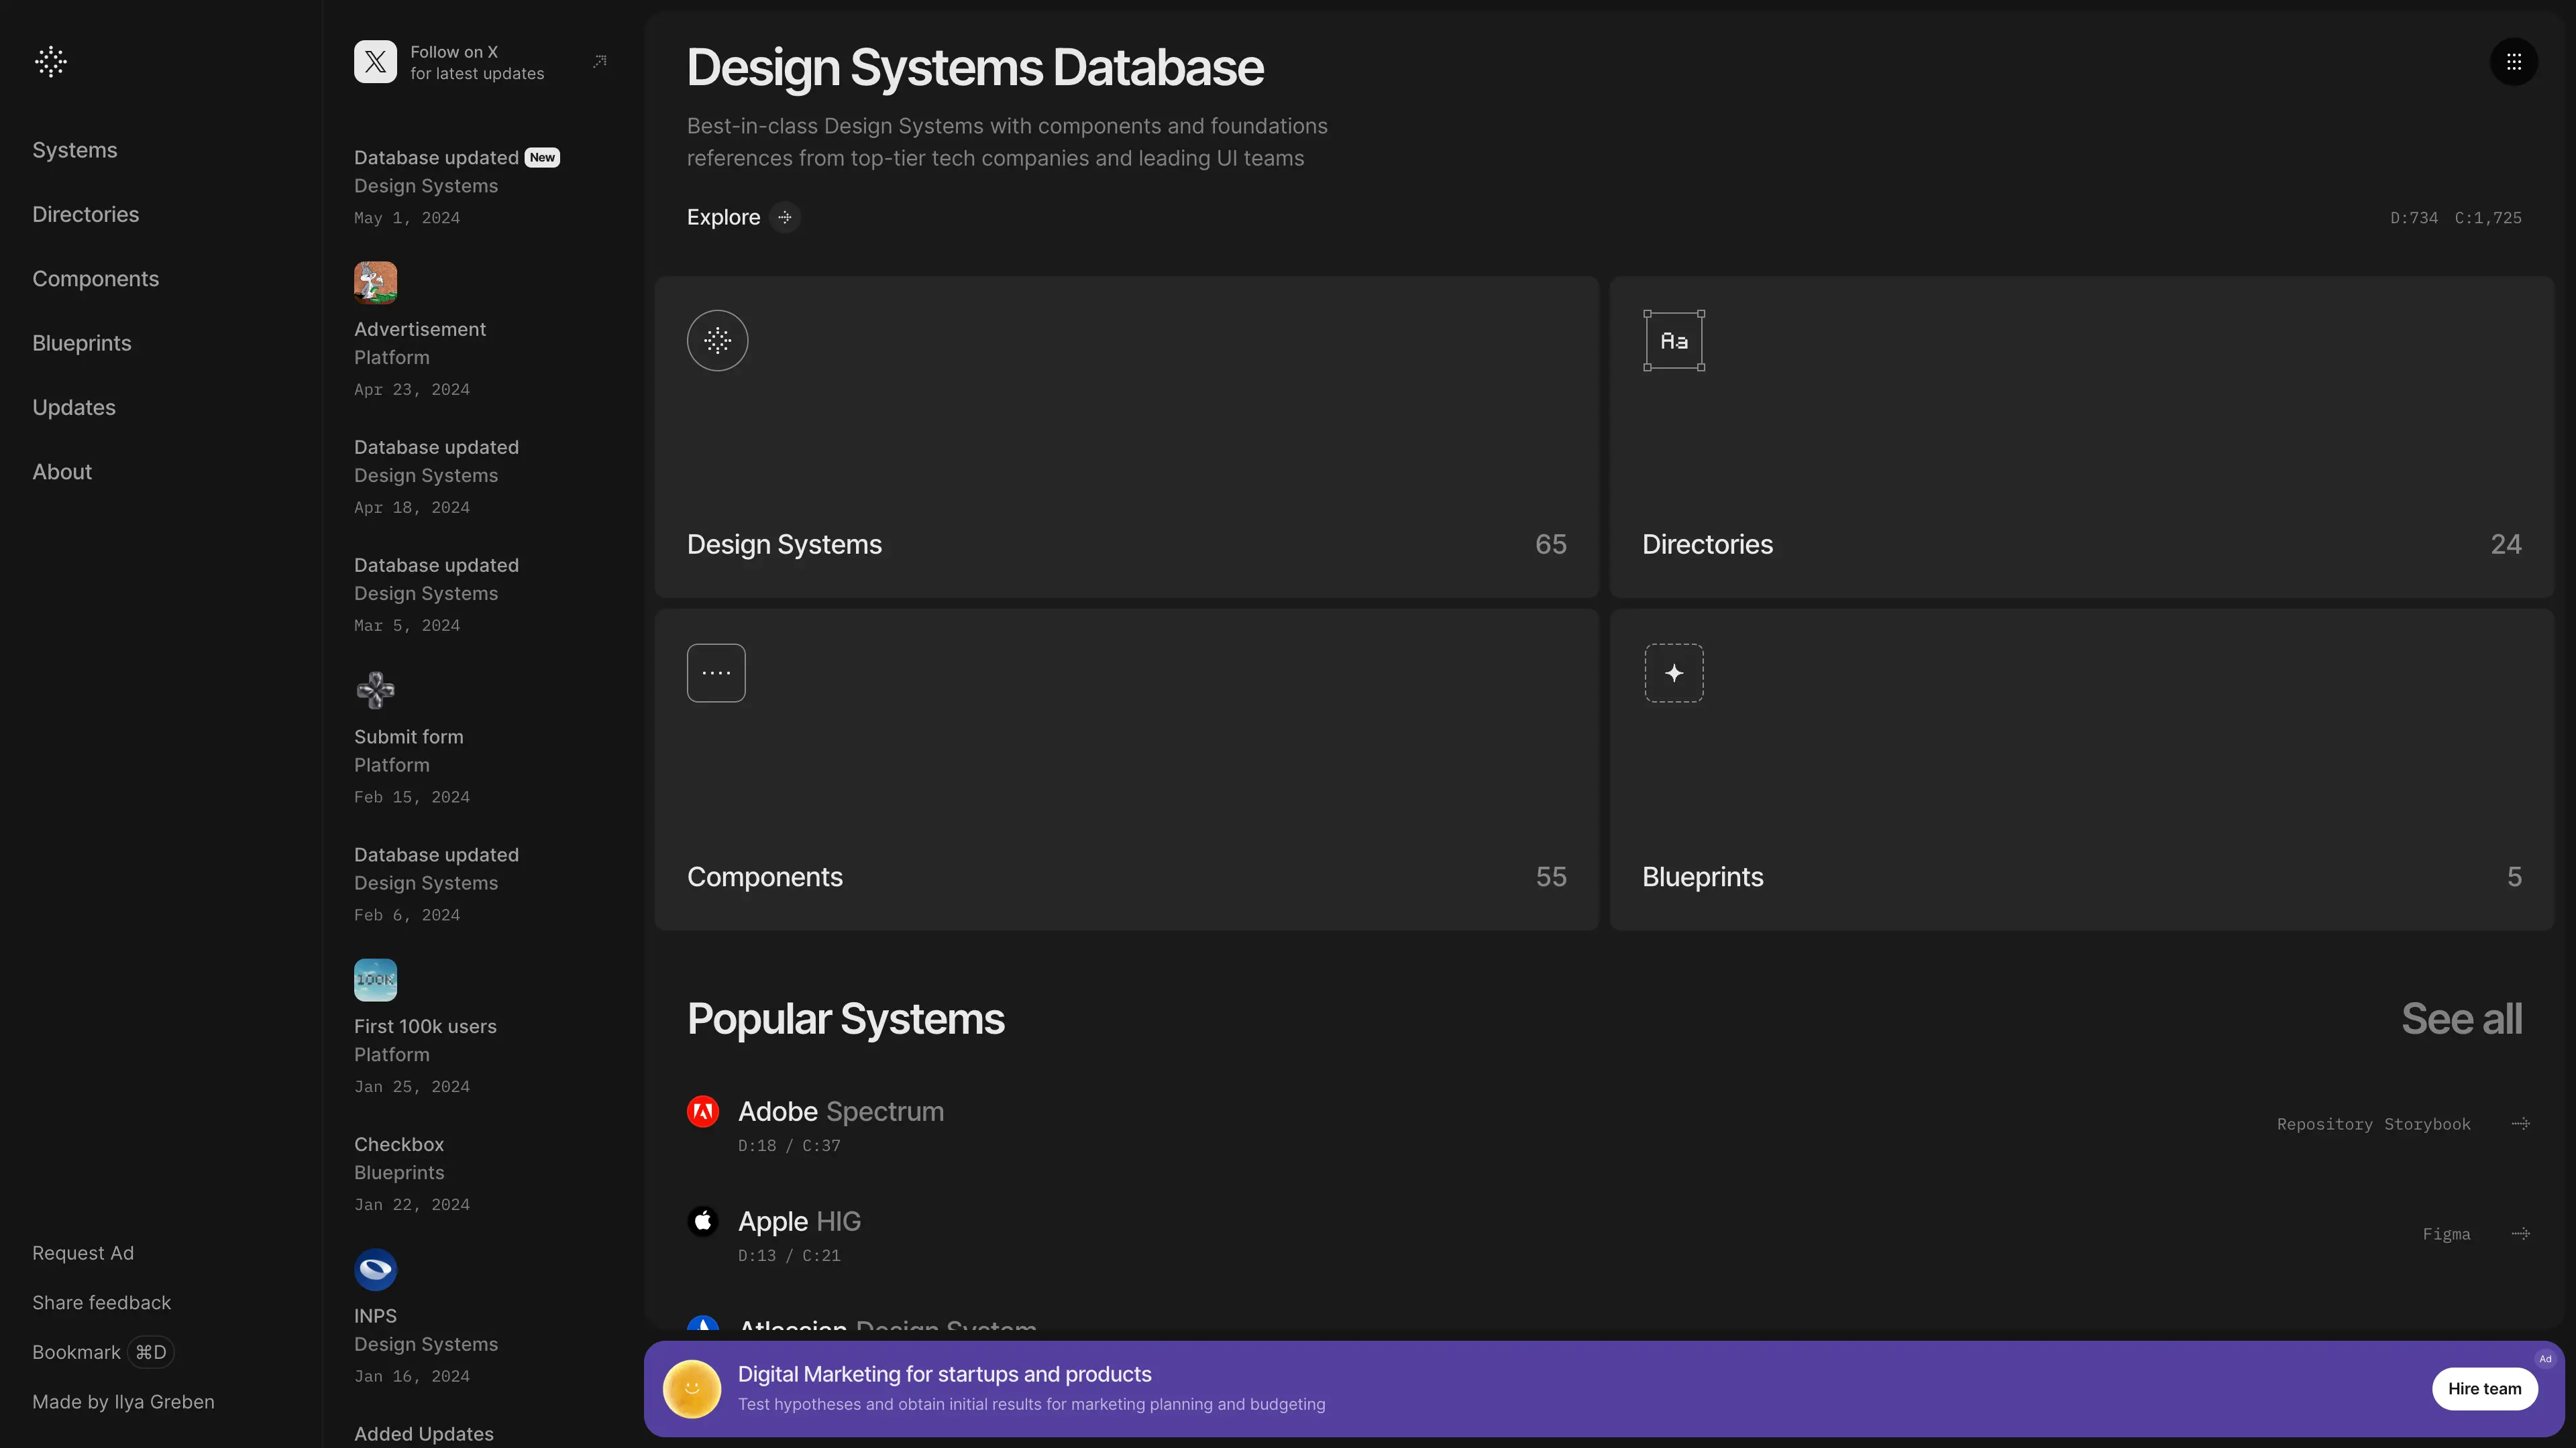Click the arrow icon next to Explore

point(785,218)
